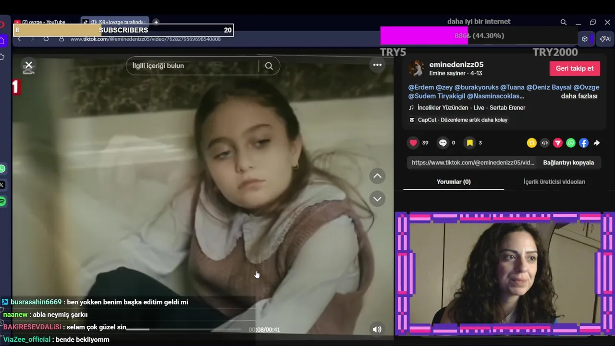Viewport: 615px width, 346px height.
Task: Open browser search tabs magnifier icon
Action: click(564, 22)
